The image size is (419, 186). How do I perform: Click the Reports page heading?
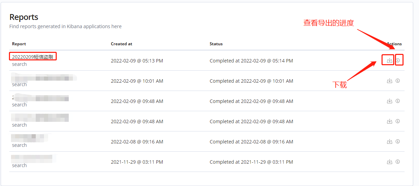[24, 17]
